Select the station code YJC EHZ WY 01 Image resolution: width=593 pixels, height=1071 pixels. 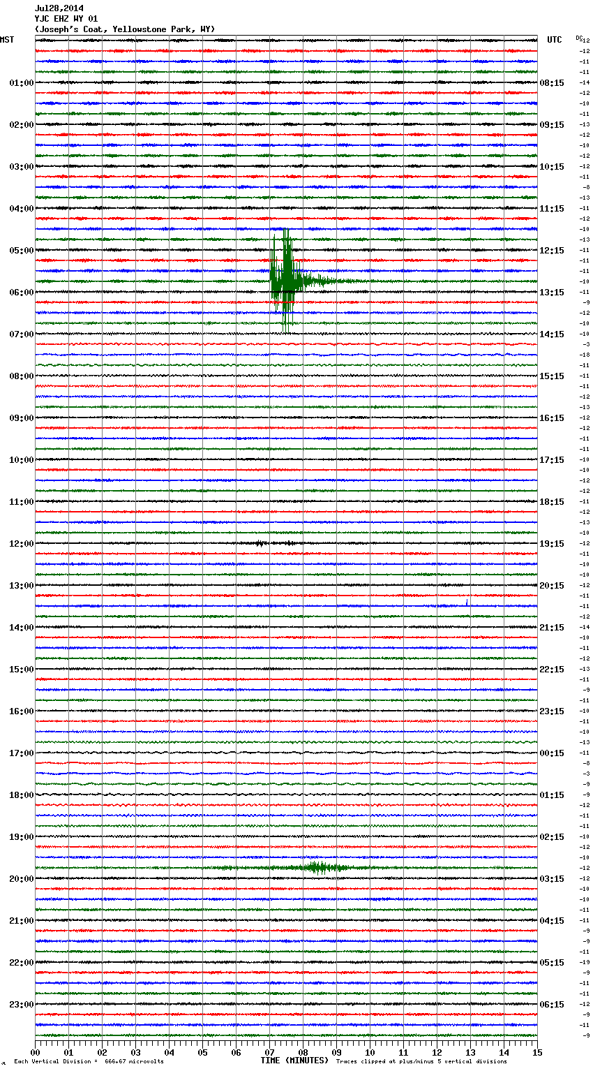point(66,19)
